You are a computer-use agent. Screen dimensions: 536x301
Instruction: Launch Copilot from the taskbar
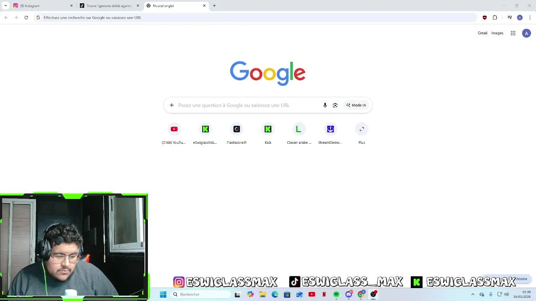tap(250, 294)
